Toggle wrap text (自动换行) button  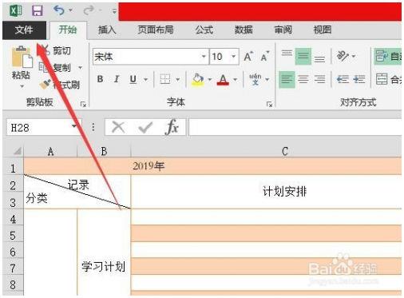(x=388, y=57)
